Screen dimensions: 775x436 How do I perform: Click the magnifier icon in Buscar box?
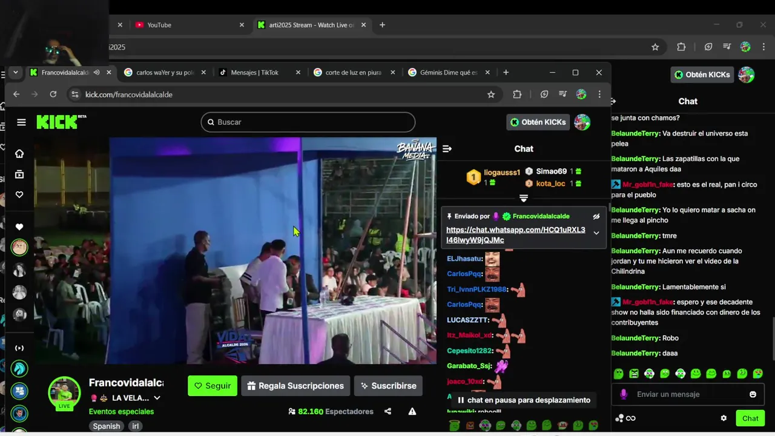coord(211,122)
